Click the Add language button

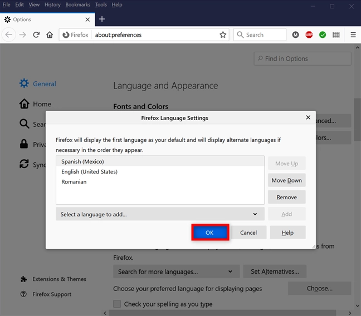(x=287, y=214)
